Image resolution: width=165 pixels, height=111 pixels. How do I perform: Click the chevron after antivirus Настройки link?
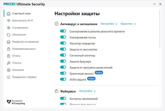point(116,24)
